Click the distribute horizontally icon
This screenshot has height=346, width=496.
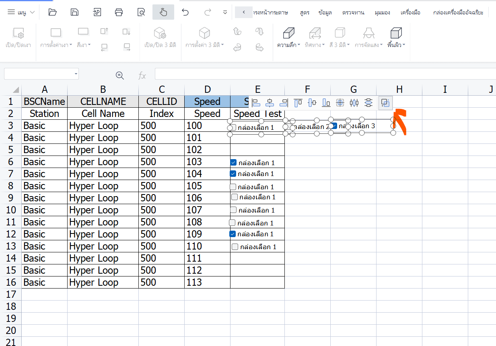click(354, 103)
